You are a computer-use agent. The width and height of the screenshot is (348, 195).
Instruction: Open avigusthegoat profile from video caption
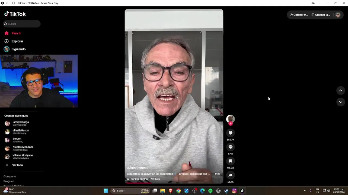137,168
